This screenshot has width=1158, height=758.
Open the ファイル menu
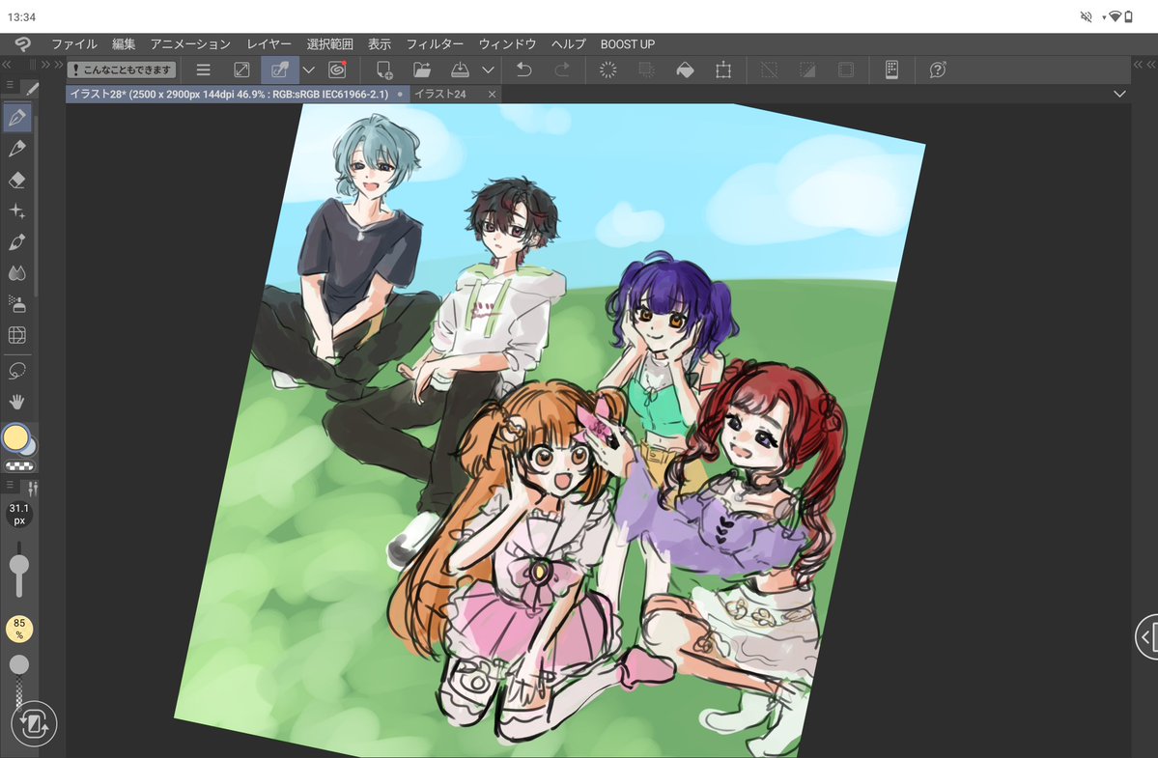pos(73,44)
